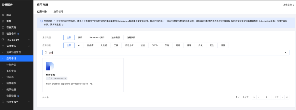Click the Helm chart description text
296x110 pixels.
point(69,84)
